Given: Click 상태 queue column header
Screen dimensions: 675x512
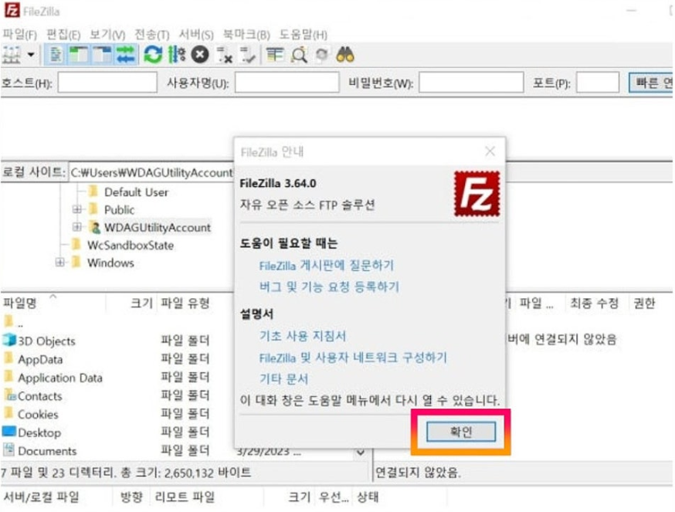Looking at the screenshot, I should pyautogui.click(x=368, y=497).
